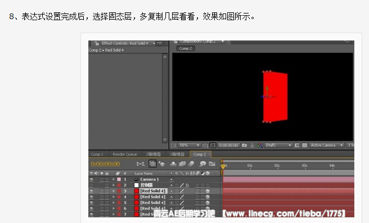Open the Active Camera view dropdown
Viewport: 369px width, 223px height.
(327, 145)
